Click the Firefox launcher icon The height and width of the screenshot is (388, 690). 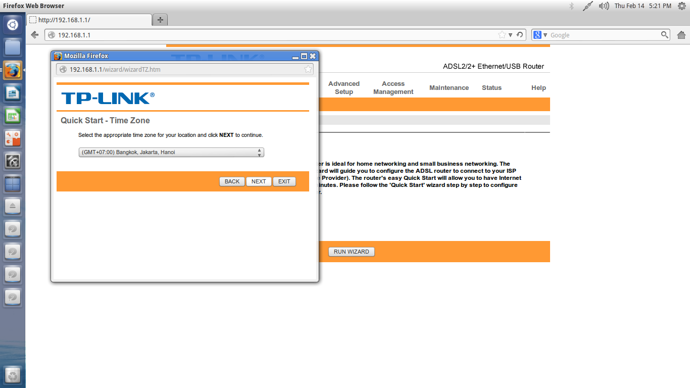(x=13, y=71)
